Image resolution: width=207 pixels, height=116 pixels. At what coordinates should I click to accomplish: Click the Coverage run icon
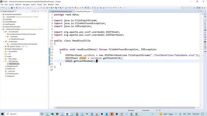pos(56,8)
